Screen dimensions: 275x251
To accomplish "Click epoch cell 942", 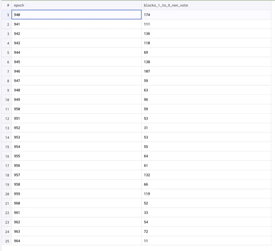I will click(76, 33).
